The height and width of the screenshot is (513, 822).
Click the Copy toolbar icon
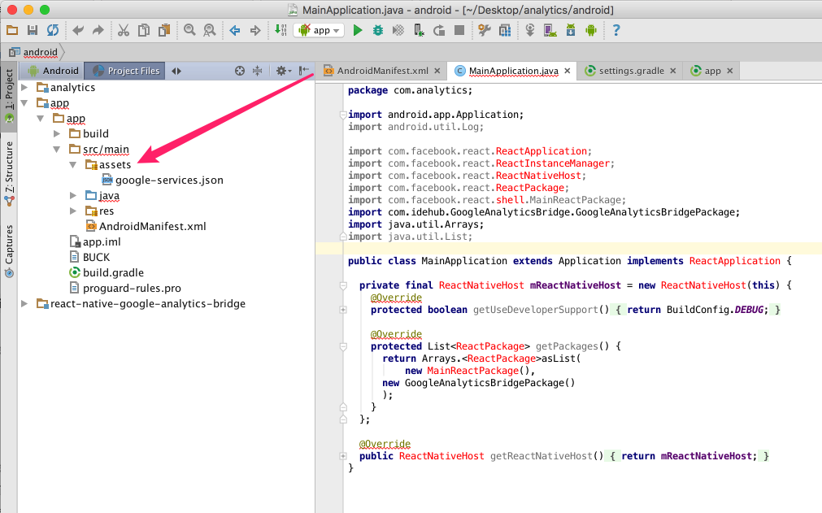point(144,30)
